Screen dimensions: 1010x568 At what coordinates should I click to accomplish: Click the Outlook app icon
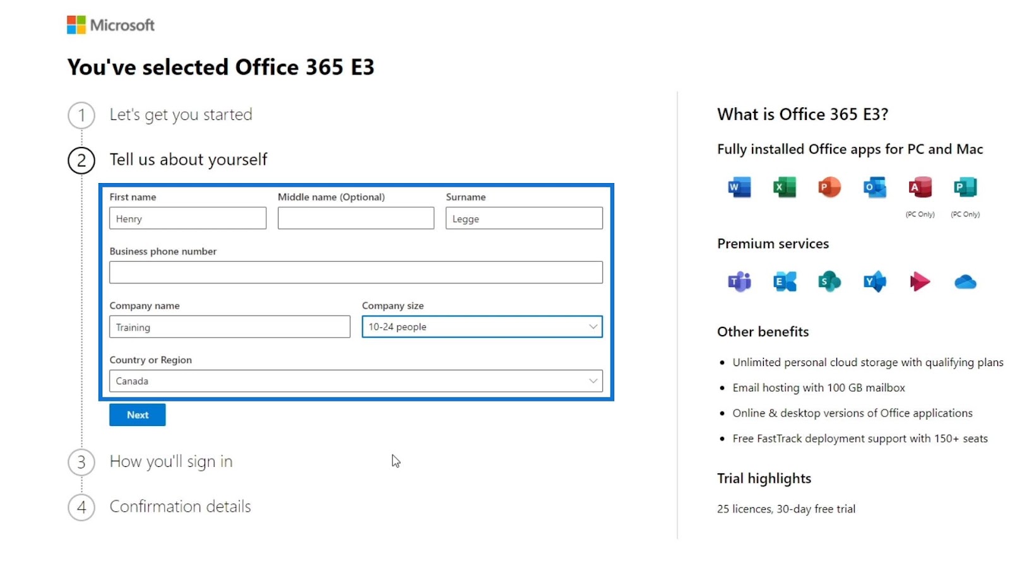(875, 187)
